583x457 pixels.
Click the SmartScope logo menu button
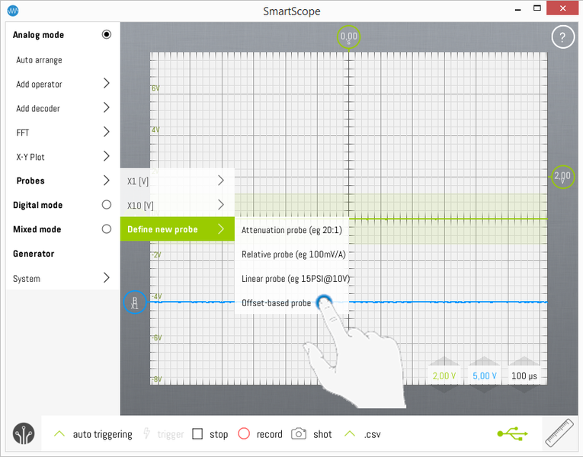(x=24, y=434)
